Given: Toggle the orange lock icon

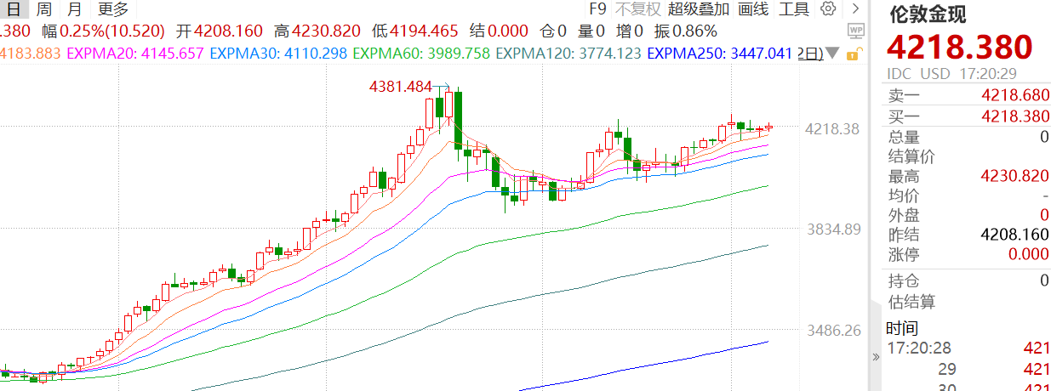Looking at the screenshot, I should coord(854,53).
